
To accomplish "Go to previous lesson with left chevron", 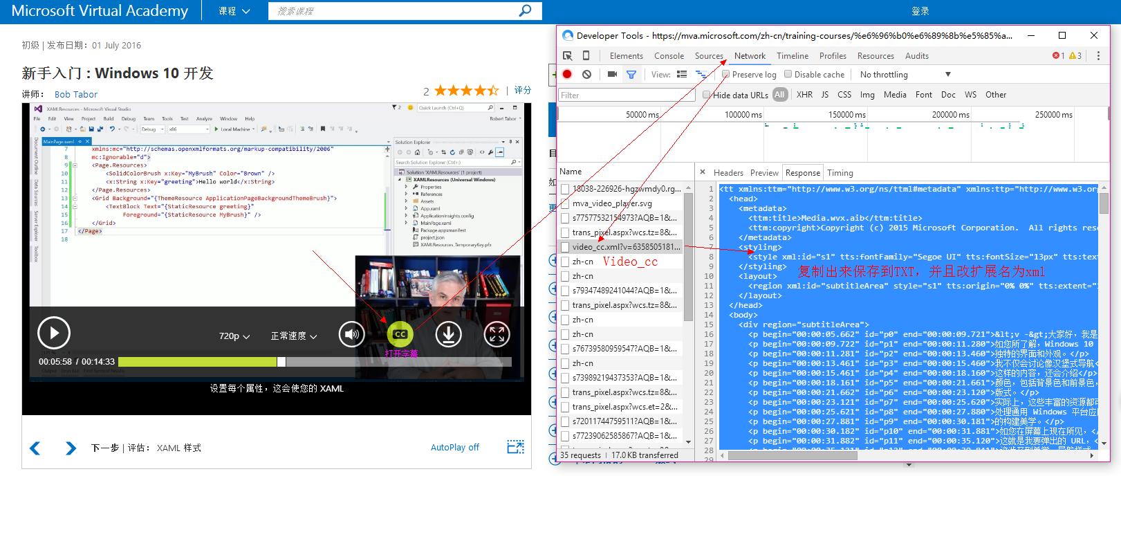I will (35, 448).
